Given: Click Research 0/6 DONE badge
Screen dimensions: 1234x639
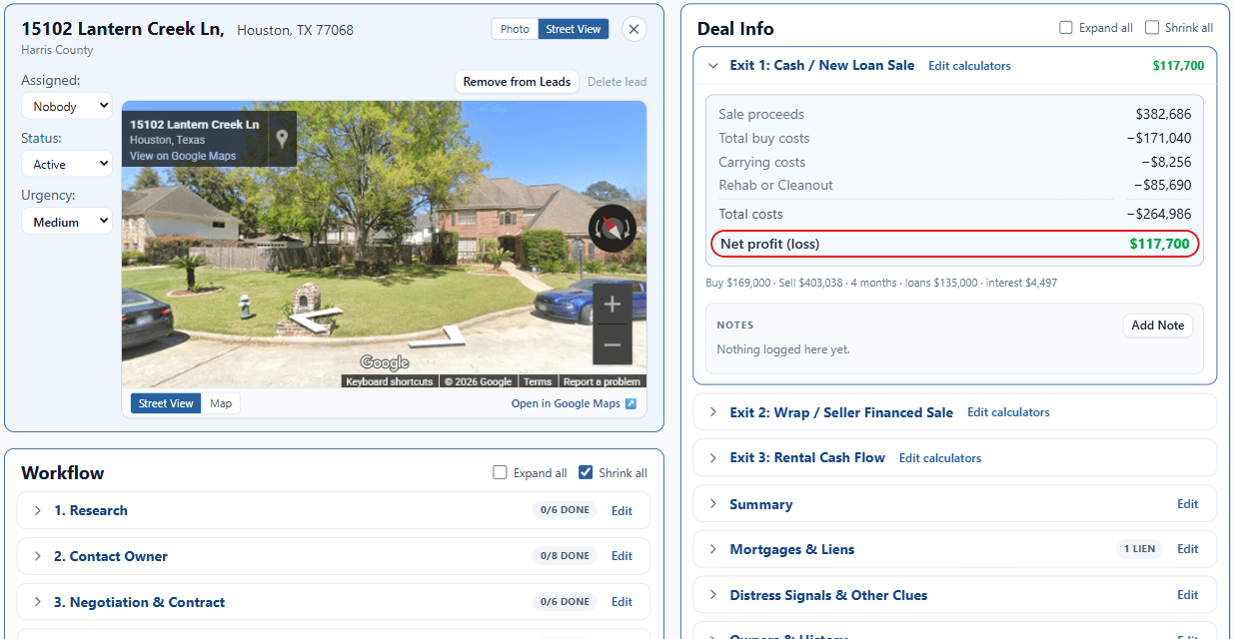Looking at the screenshot, I should (565, 510).
